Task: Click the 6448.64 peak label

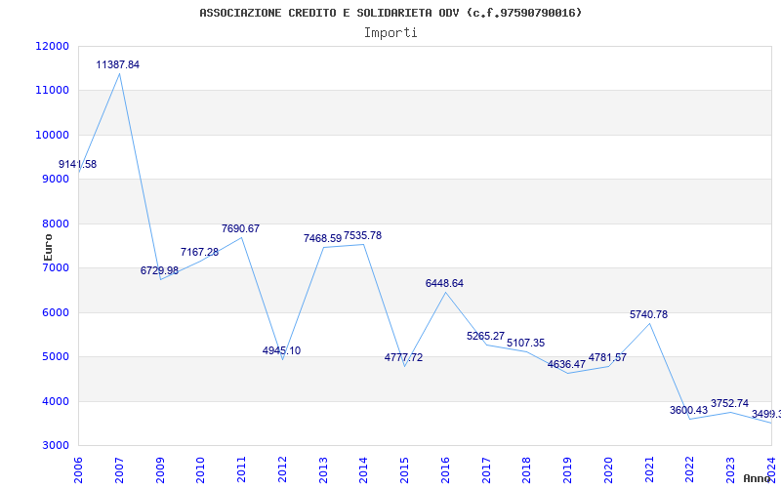Action: (x=444, y=283)
